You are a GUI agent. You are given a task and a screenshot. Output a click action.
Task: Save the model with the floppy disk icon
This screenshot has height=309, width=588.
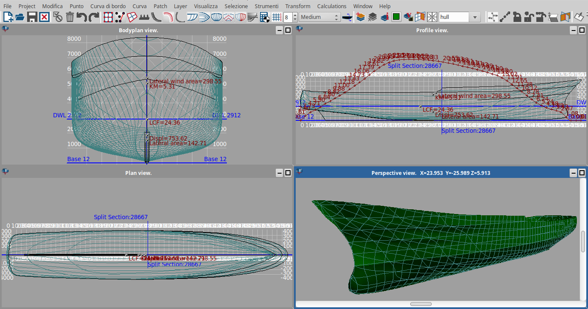point(32,17)
